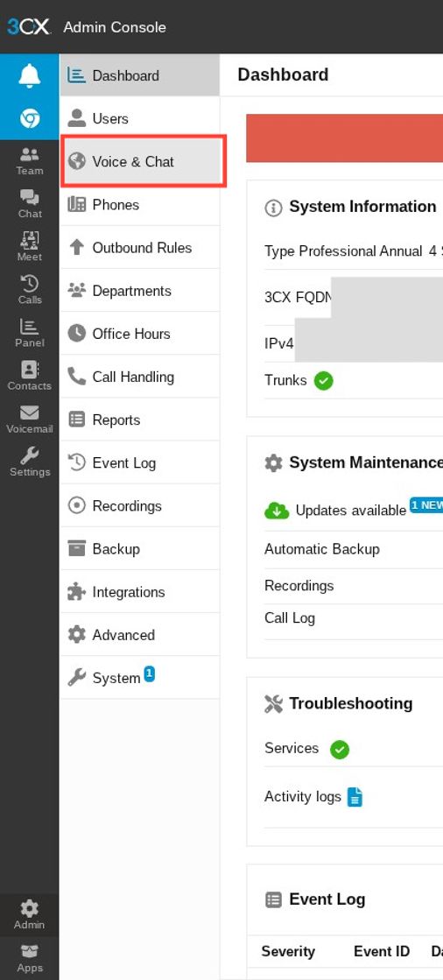This screenshot has height=980, width=443.
Task: Click the Automatic Backup row
Action: tap(354, 549)
